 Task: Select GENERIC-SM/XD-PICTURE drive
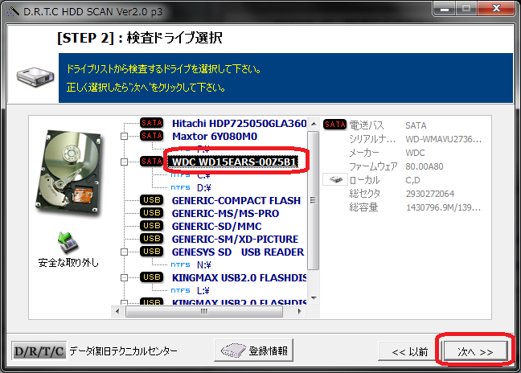pos(235,239)
